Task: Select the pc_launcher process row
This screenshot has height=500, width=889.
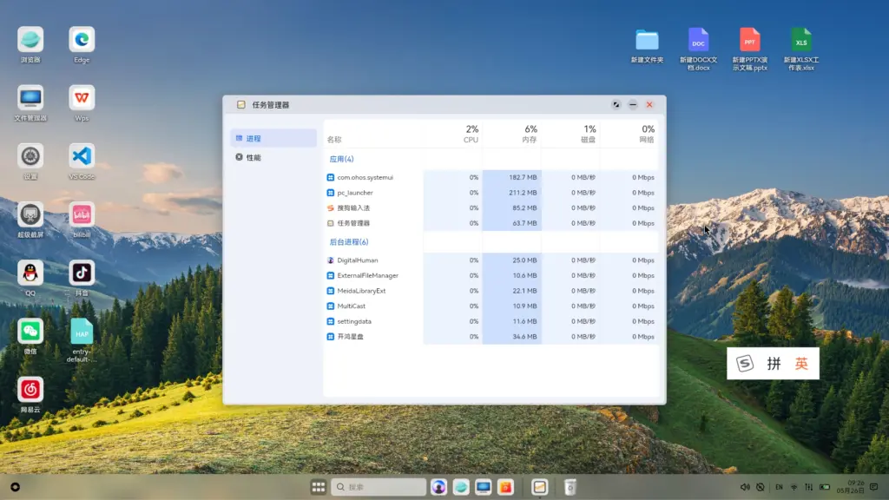Action: (355, 193)
